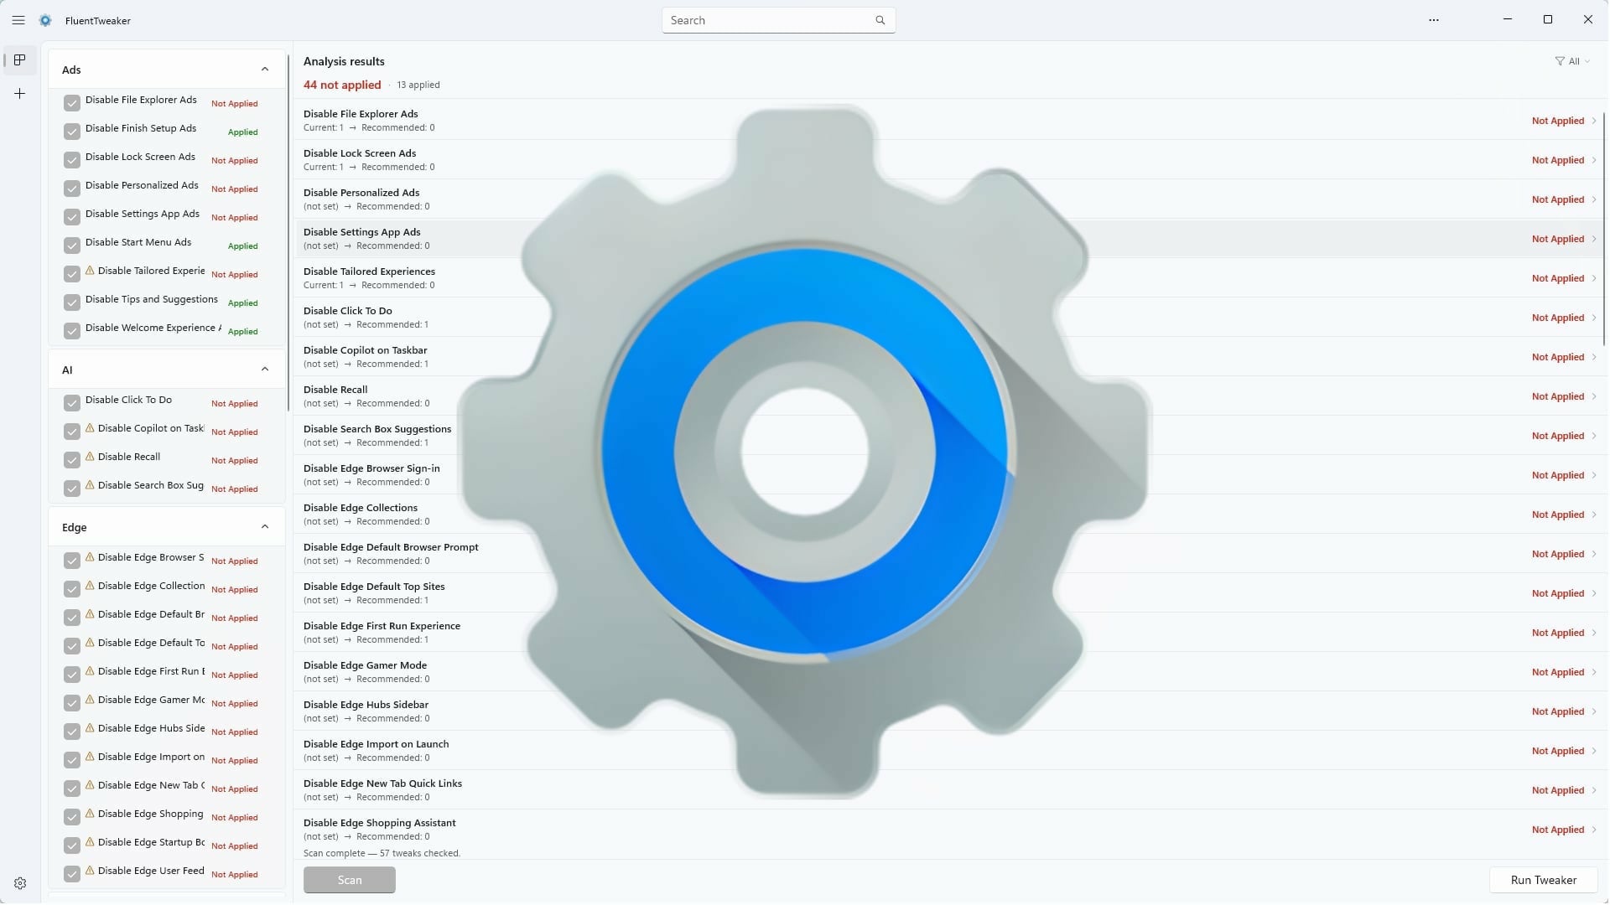
Task: Click the warning icon beside Disable Search Box Suggestions
Action: click(91, 485)
